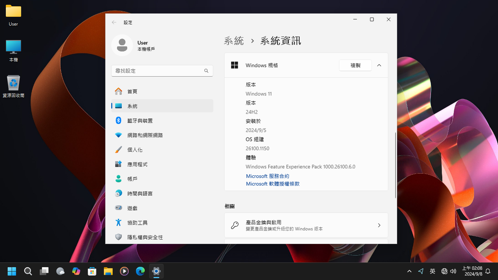Open 帳戶 person icon
This screenshot has width=498, height=280.
pyautogui.click(x=119, y=179)
